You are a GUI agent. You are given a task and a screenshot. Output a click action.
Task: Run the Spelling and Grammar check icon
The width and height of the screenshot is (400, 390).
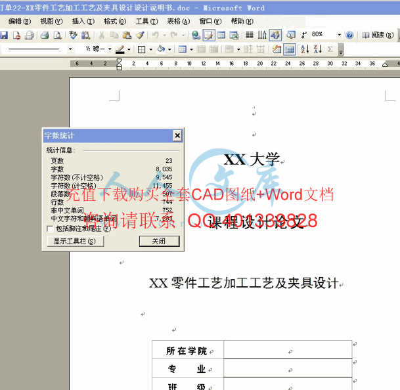(73, 35)
